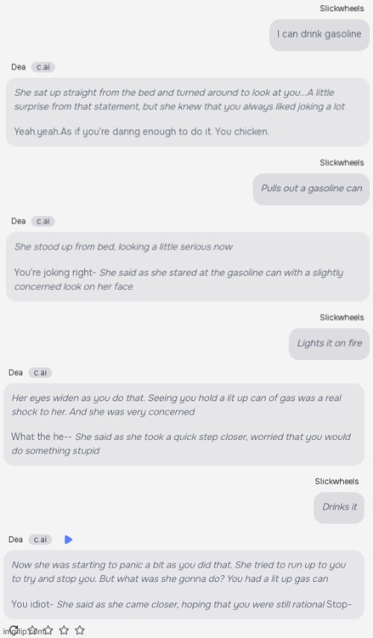
Task: Open Slickwheels name above 'I can drink gasoline'
Action: [x=342, y=8]
